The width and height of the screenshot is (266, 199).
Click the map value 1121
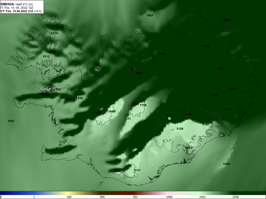(x=127, y=119)
